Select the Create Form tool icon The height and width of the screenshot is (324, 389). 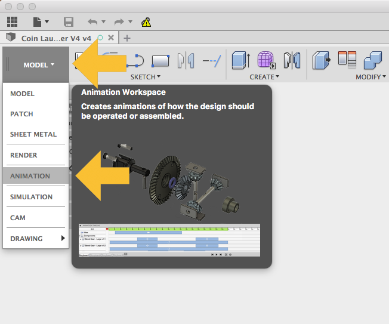(265, 60)
